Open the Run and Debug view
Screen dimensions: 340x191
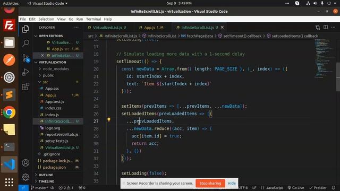[x=25, y=72]
